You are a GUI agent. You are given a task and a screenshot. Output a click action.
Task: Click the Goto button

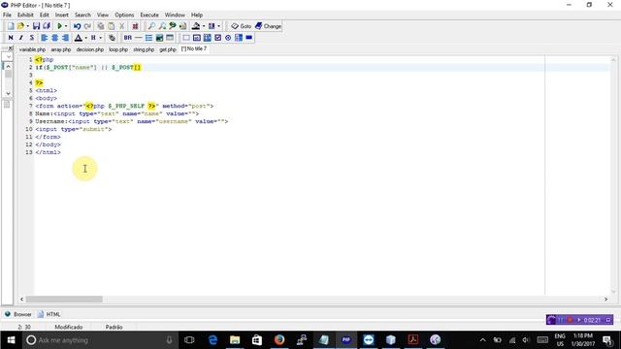tap(242, 26)
